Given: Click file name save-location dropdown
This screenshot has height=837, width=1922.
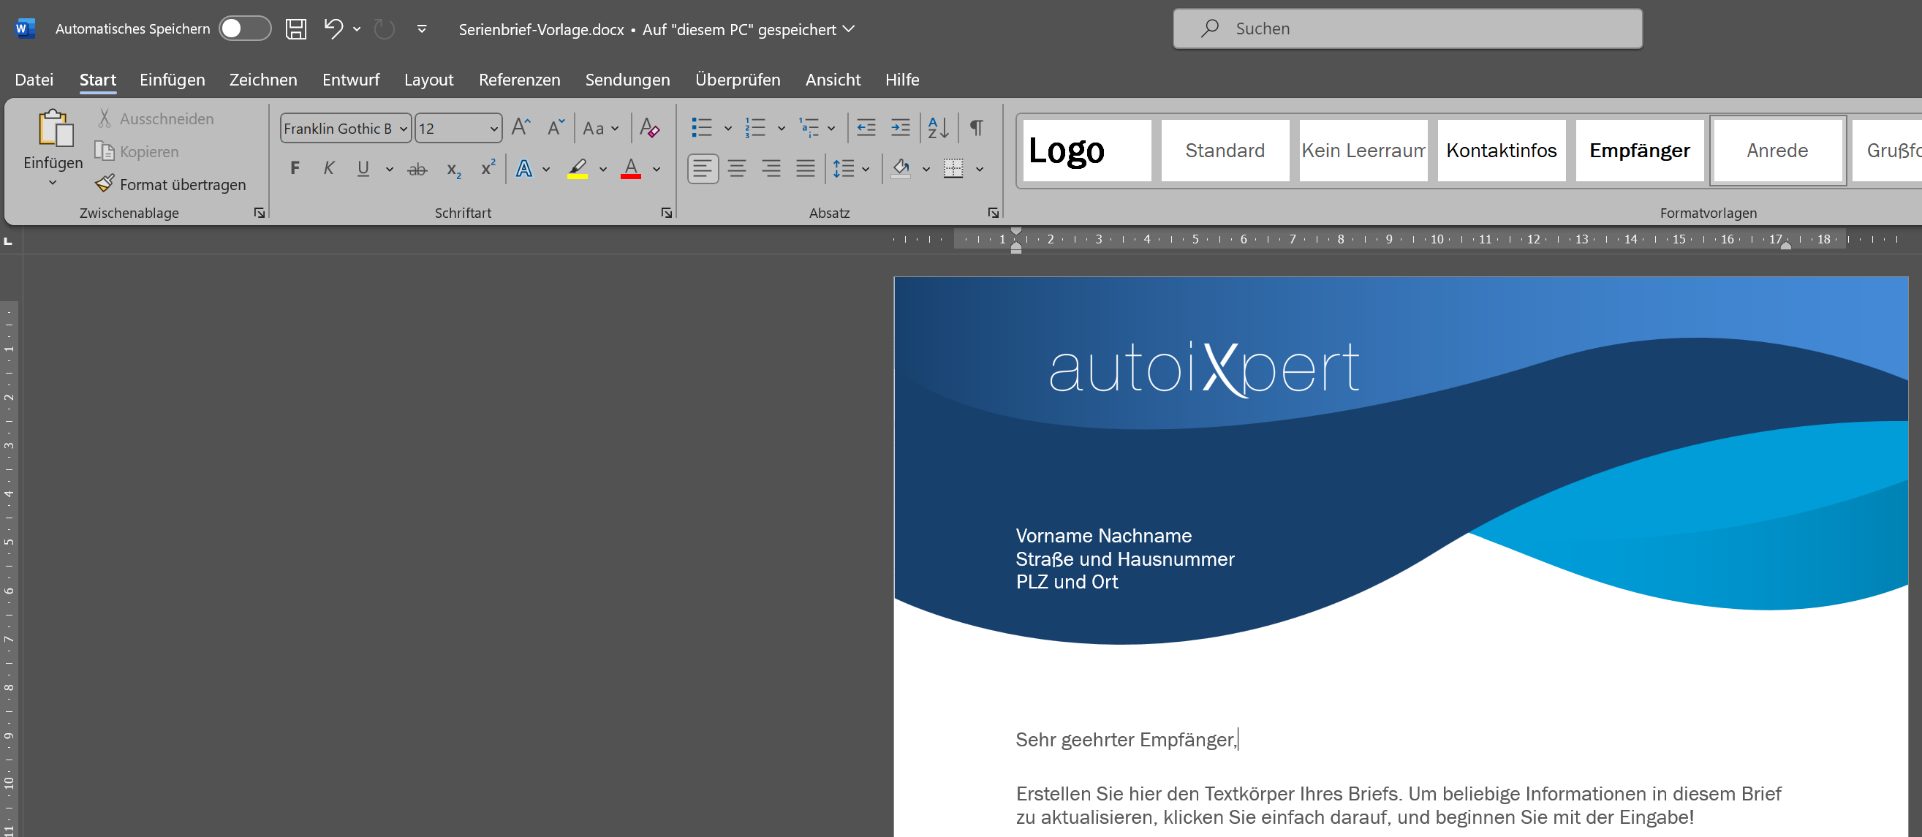Looking at the screenshot, I should (x=848, y=29).
